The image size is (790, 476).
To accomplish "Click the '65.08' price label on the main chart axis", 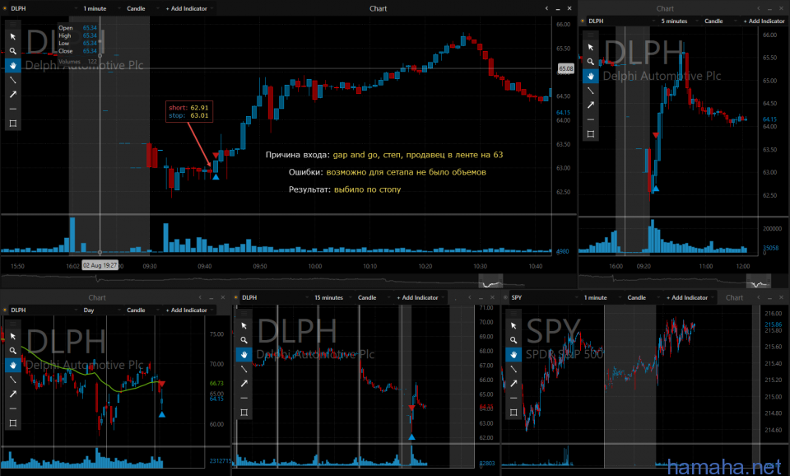I will pyautogui.click(x=566, y=68).
